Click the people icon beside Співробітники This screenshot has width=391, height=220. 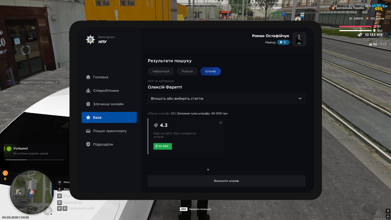click(x=88, y=90)
